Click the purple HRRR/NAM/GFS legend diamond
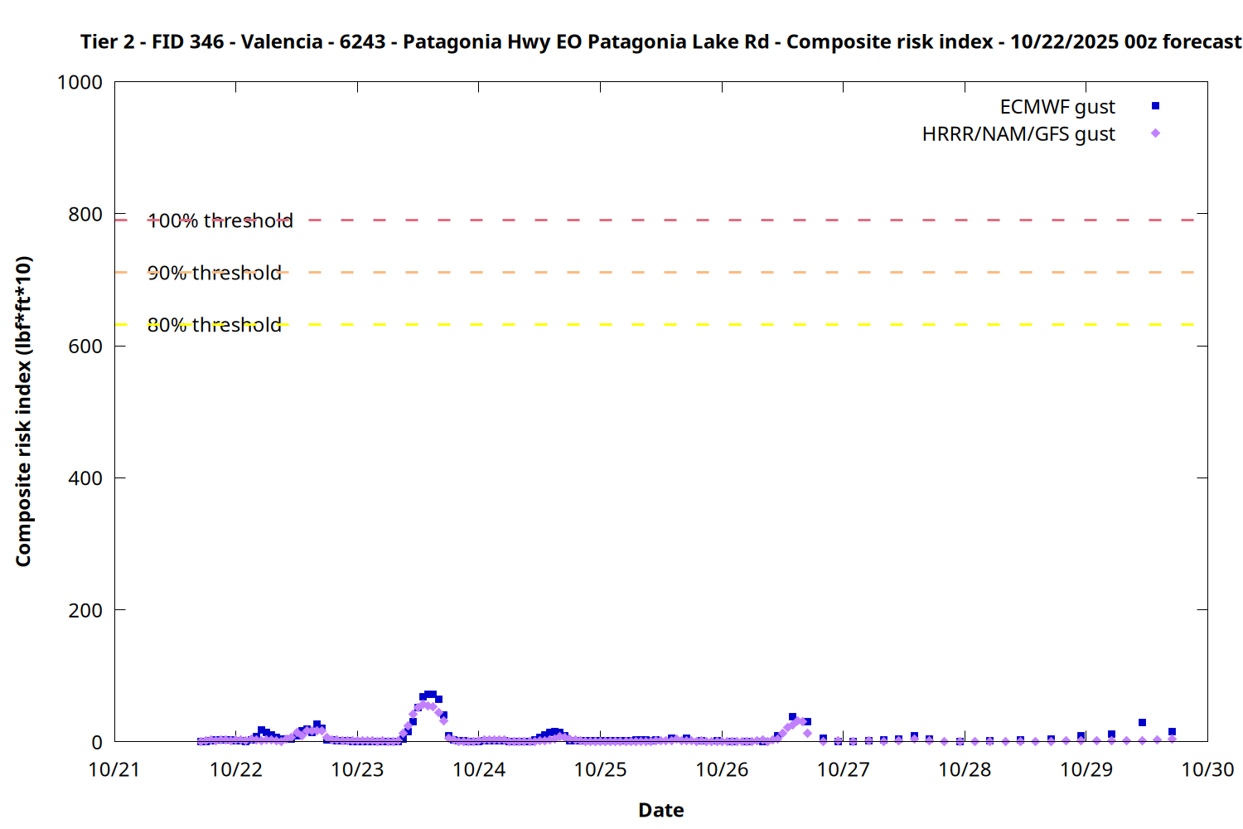1243x829 pixels. tap(1155, 133)
